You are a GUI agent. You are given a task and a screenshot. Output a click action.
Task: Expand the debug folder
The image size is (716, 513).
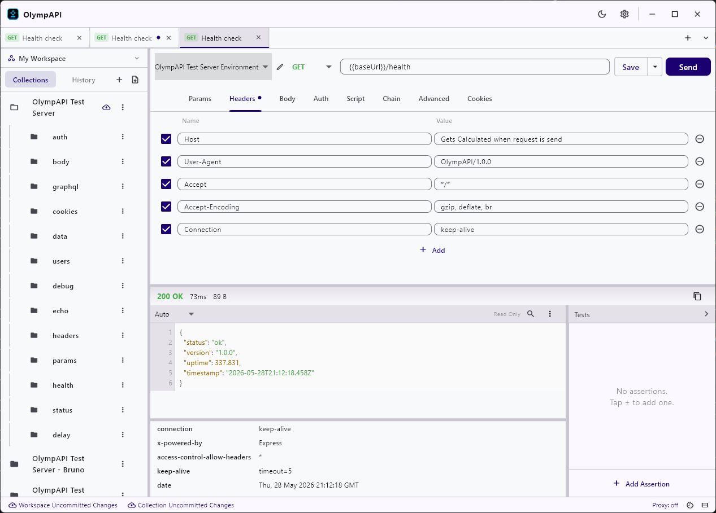(x=34, y=286)
